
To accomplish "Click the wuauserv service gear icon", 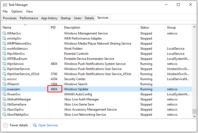I will coord(4,89).
